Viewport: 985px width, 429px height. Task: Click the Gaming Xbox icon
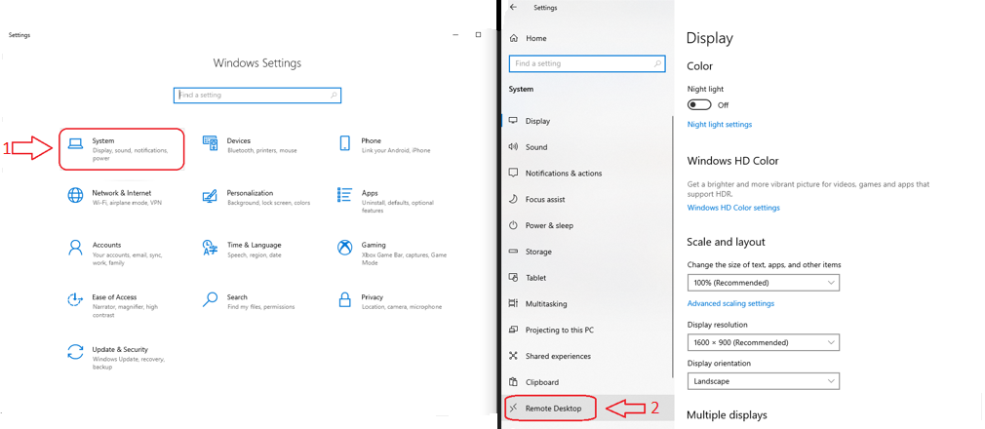(x=344, y=247)
